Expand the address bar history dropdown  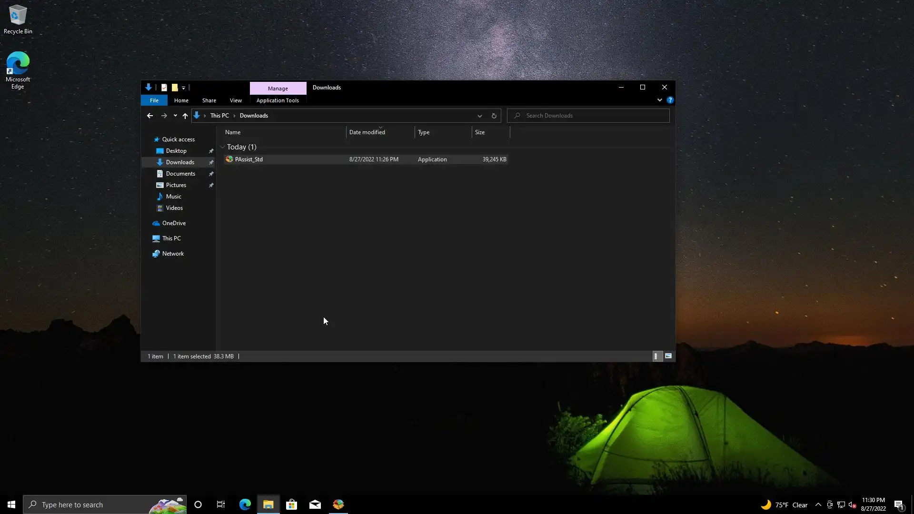tap(479, 116)
